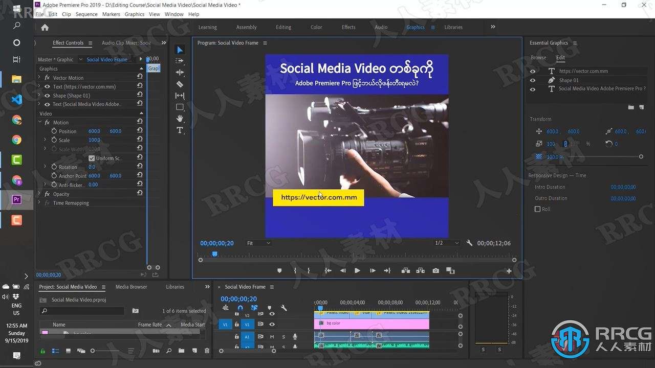The image size is (655, 368).
Task: Select the Slip tool
Action: [x=180, y=96]
